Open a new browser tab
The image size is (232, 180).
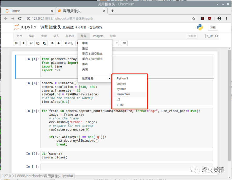click(112, 11)
